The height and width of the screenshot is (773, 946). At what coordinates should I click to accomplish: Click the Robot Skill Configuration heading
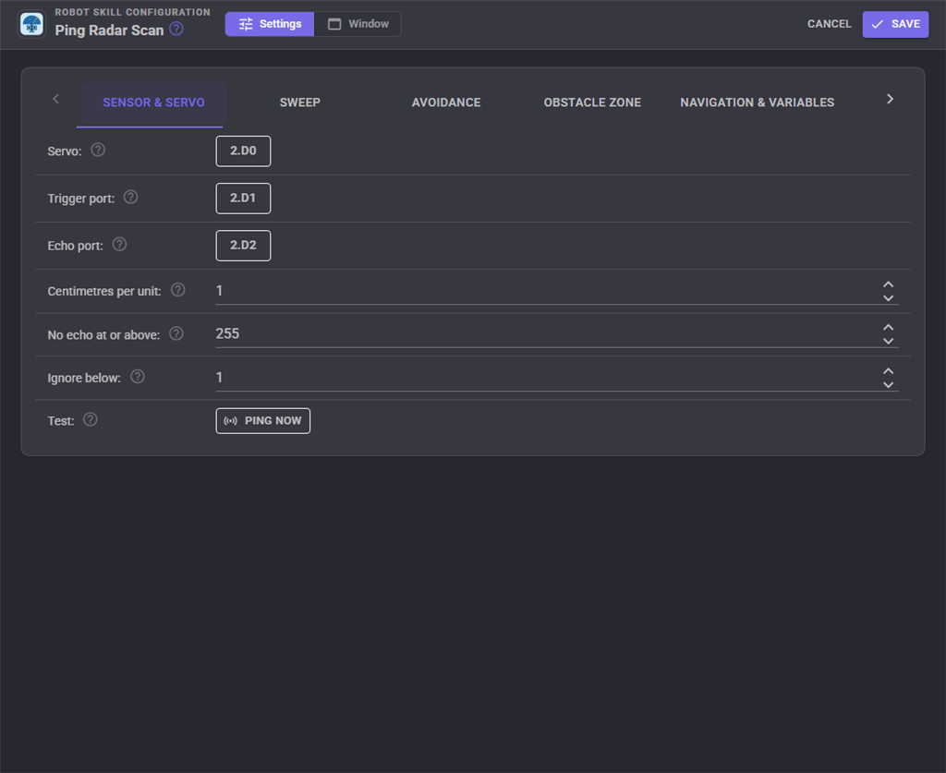(x=133, y=12)
